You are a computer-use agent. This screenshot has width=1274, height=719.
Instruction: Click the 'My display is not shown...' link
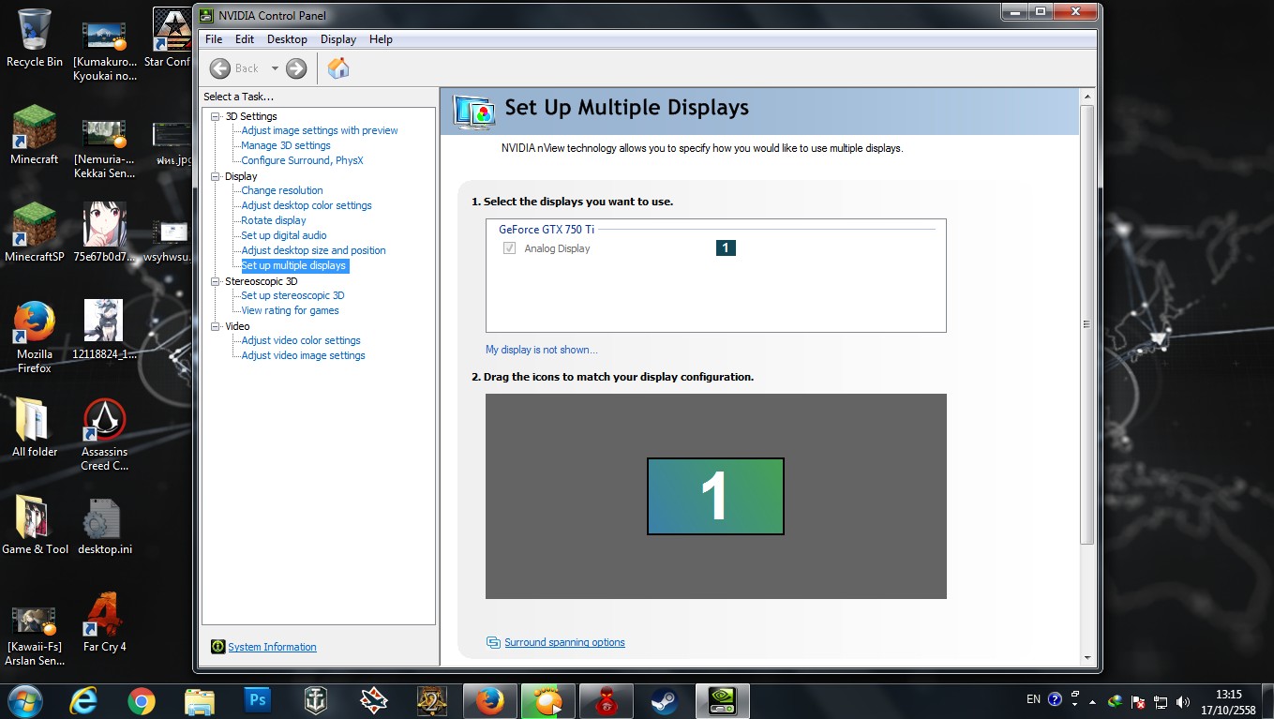coord(541,350)
